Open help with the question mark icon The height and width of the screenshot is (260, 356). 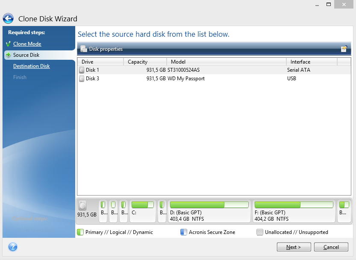(13, 247)
